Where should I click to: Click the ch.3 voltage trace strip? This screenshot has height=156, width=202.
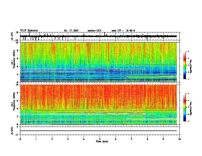point(99,131)
